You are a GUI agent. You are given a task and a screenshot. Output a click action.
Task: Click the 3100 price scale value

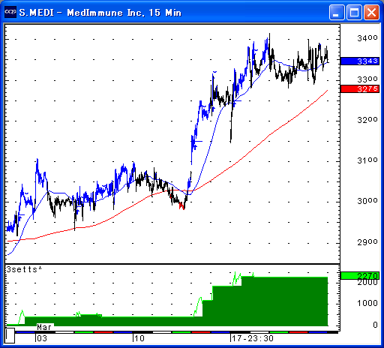[x=367, y=160]
